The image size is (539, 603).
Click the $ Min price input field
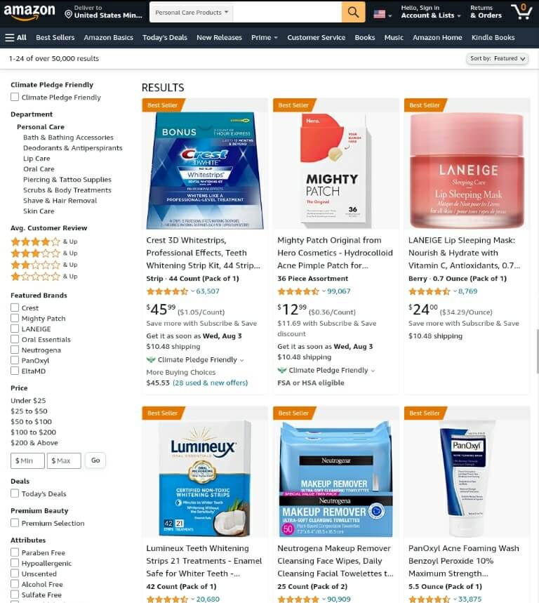tap(27, 460)
